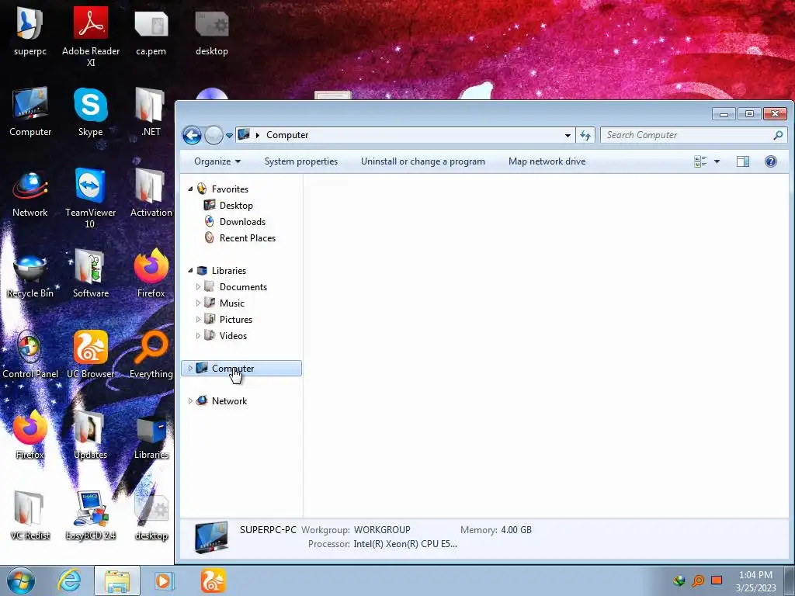Click the SUPERPC-PC details pane icon
795x596 pixels.
pos(211,537)
